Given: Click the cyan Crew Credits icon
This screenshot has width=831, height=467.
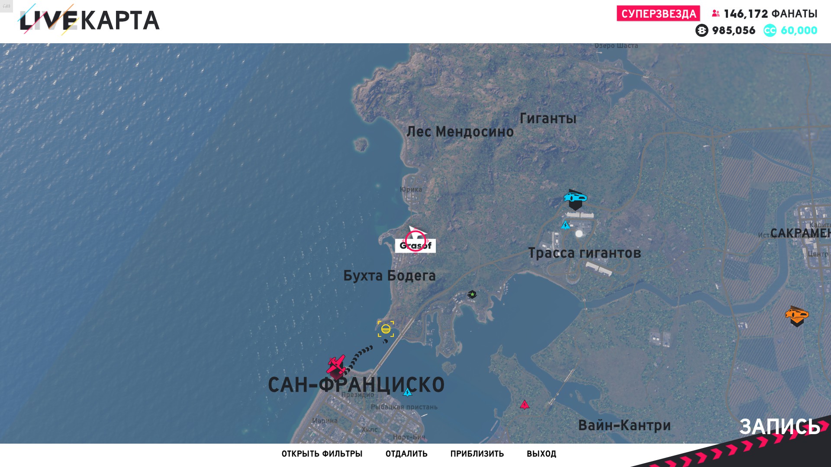Looking at the screenshot, I should pos(770,31).
